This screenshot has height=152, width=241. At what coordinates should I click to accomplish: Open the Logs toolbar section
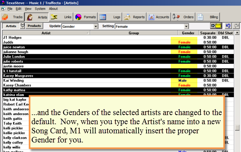click(x=110, y=17)
